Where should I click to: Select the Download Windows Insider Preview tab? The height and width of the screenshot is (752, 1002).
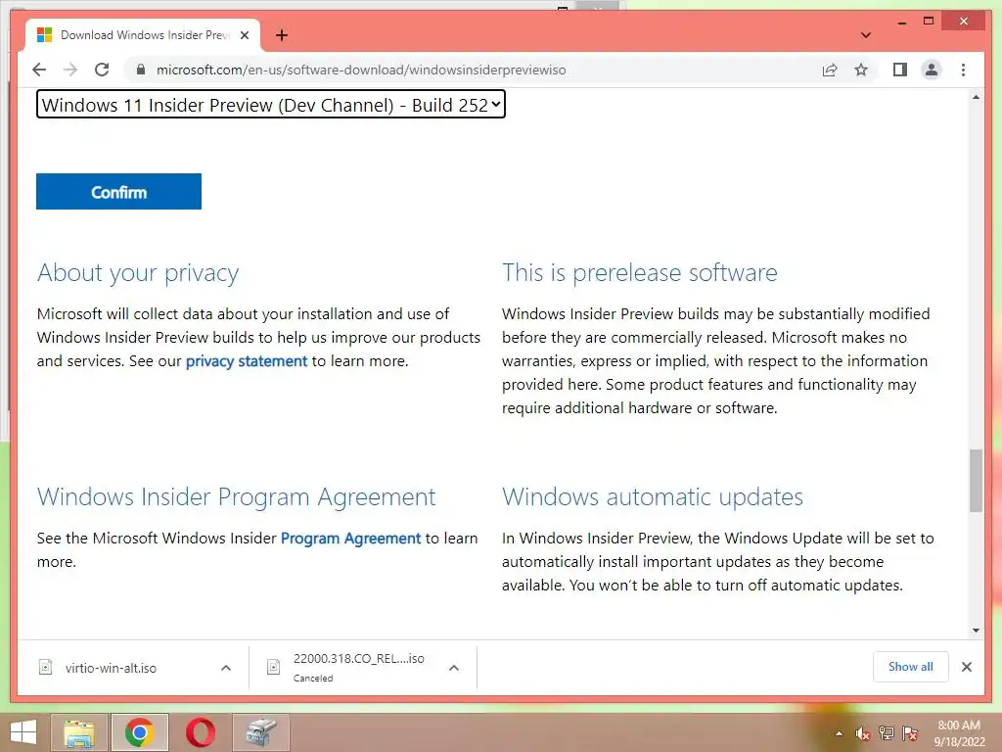click(x=143, y=35)
